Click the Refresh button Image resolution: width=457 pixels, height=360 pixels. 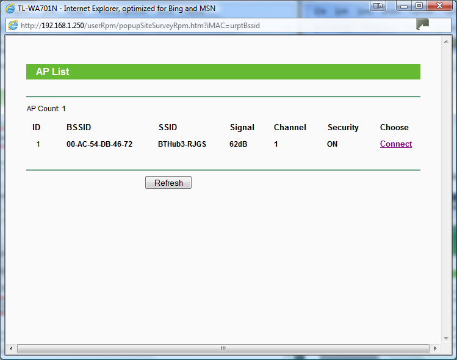coord(168,183)
